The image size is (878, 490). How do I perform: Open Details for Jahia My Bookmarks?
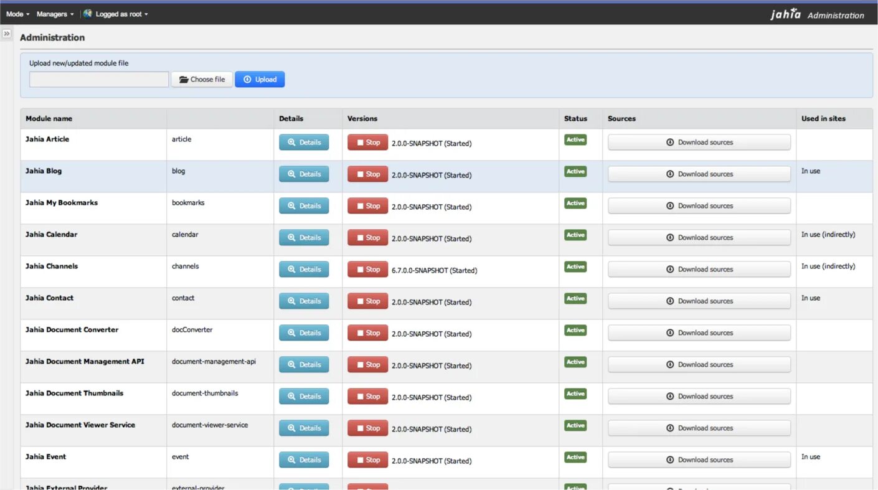point(304,205)
